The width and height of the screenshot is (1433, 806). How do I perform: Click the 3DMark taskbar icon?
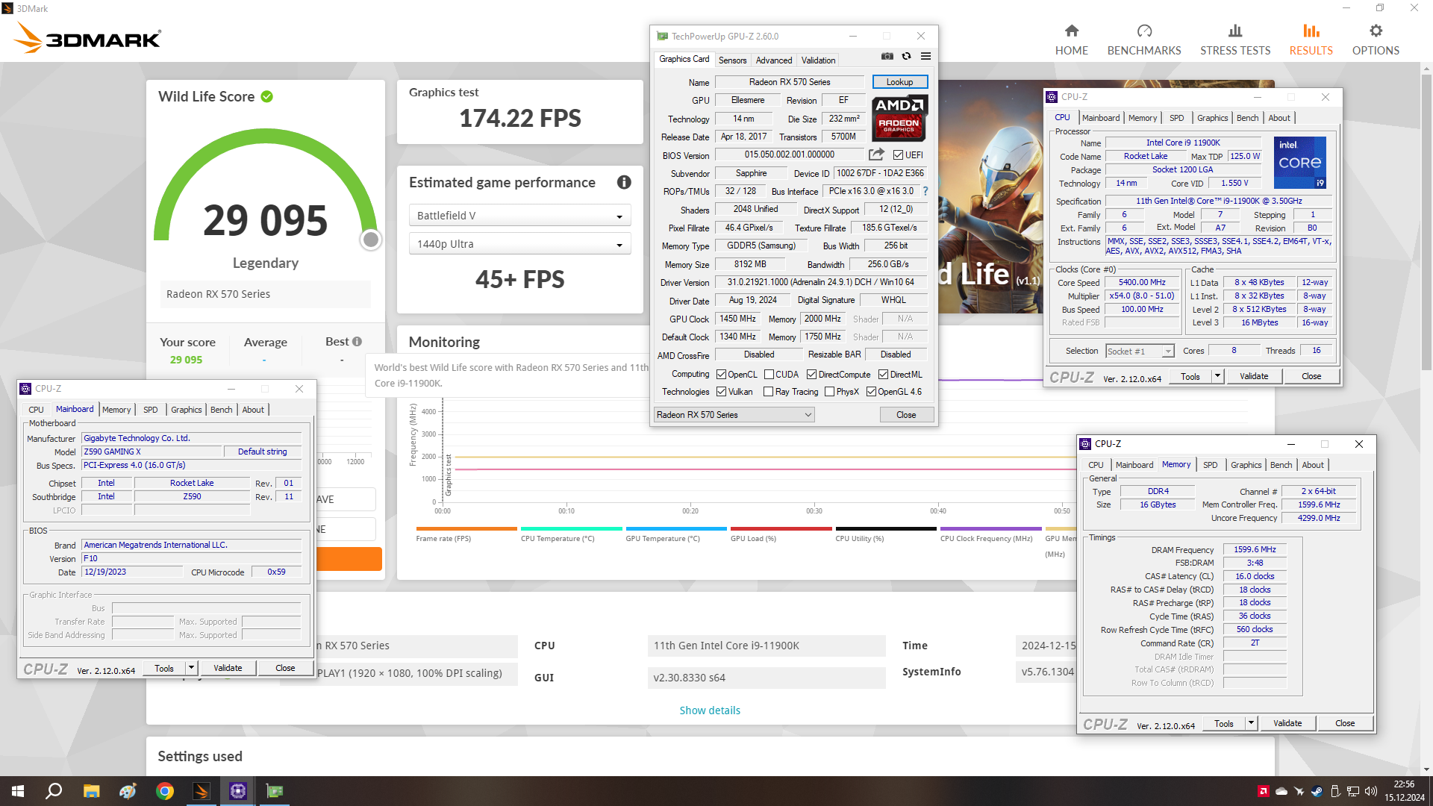[202, 791]
